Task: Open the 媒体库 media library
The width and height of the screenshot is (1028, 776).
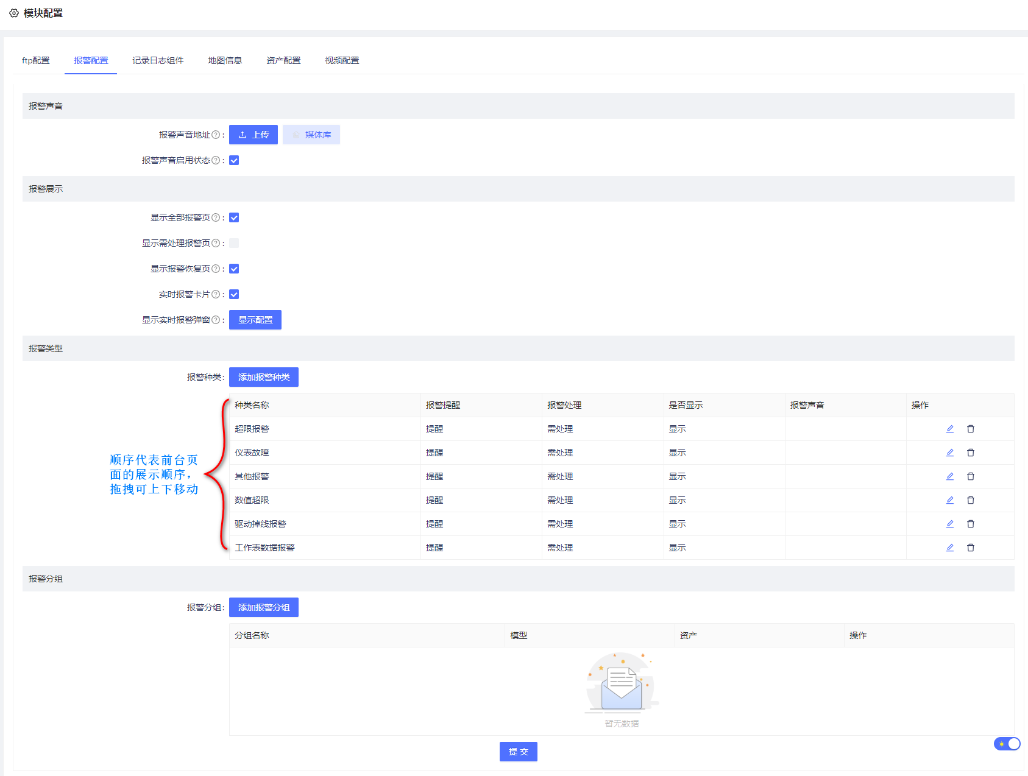Action: click(311, 135)
